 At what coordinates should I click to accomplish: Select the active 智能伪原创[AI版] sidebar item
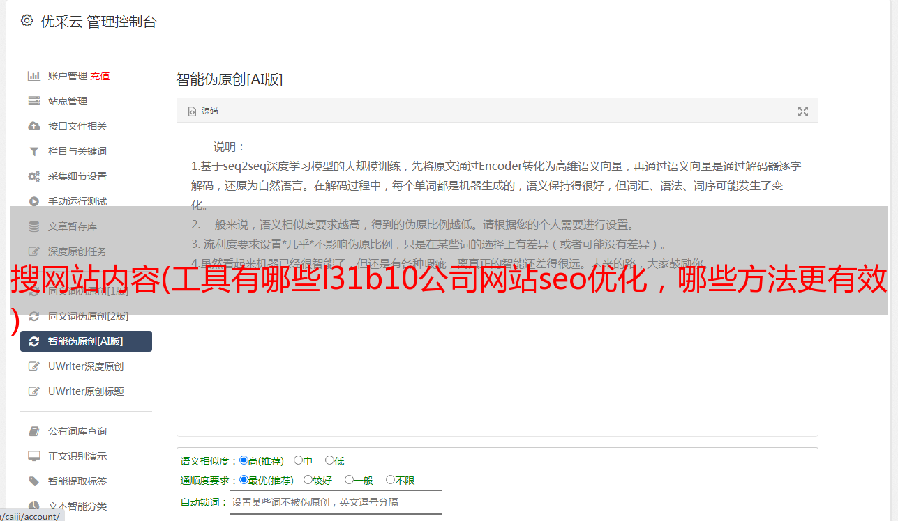coord(86,341)
